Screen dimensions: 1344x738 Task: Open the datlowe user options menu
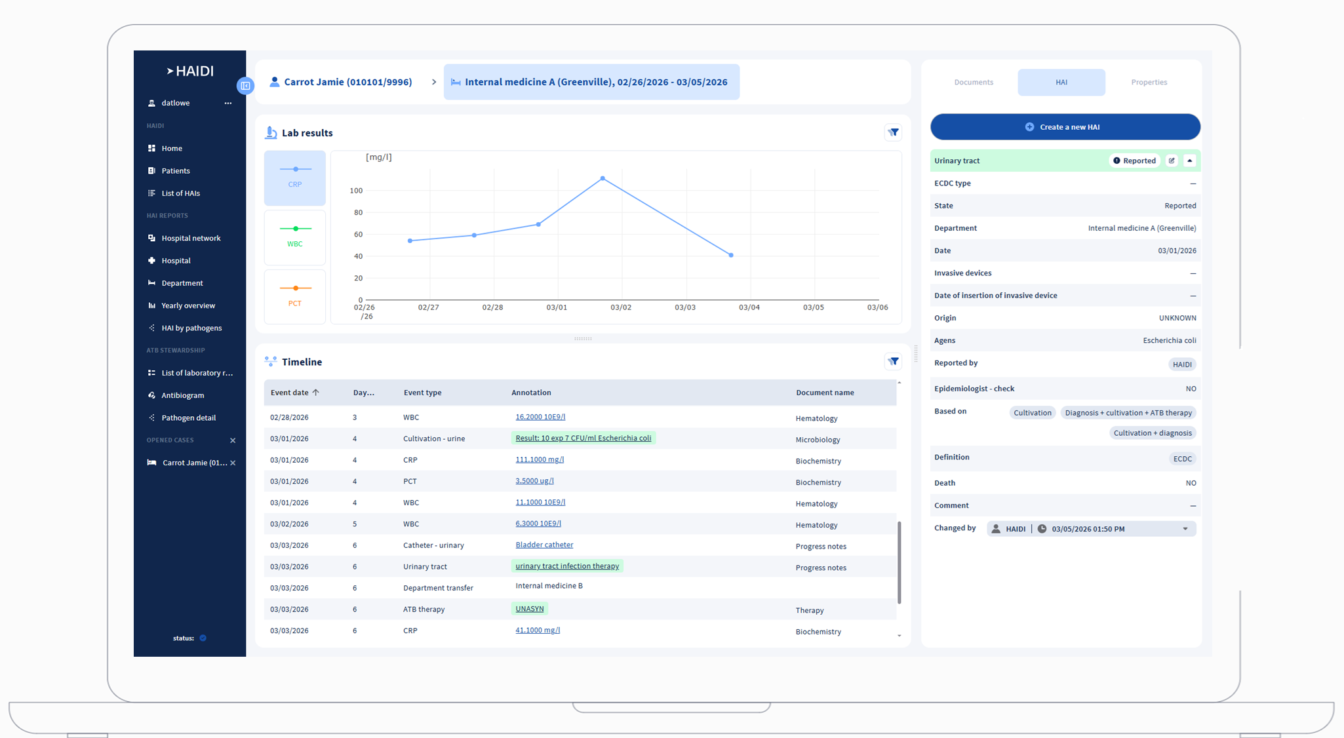(227, 103)
